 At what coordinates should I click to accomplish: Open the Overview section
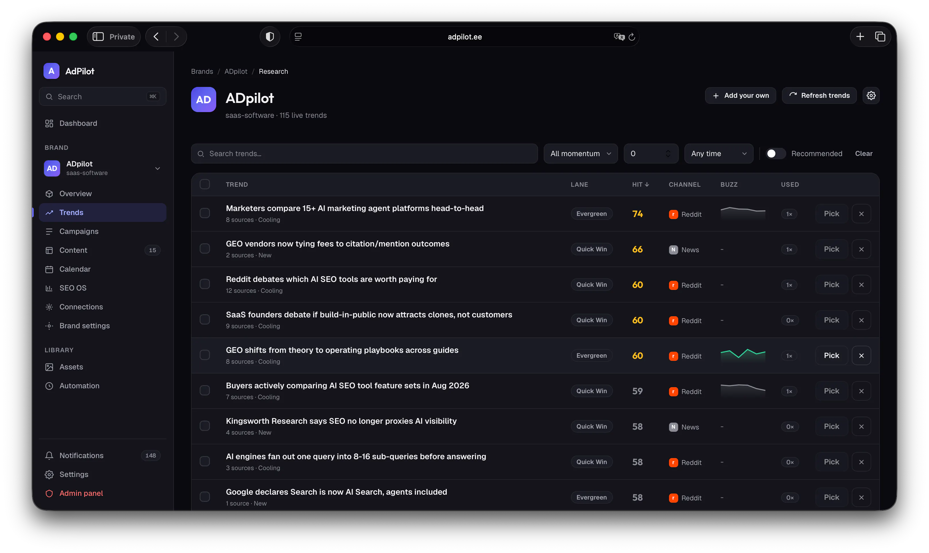102,193
